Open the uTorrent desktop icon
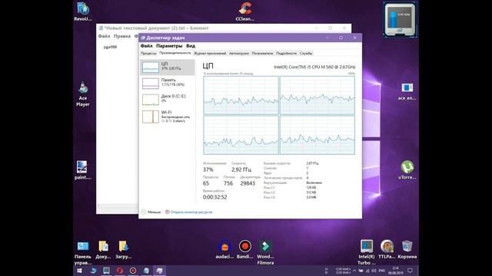The height and width of the screenshot is (276, 492). point(407,170)
